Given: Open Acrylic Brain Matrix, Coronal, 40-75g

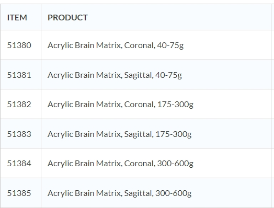Looking at the screenshot, I should click(x=116, y=45).
